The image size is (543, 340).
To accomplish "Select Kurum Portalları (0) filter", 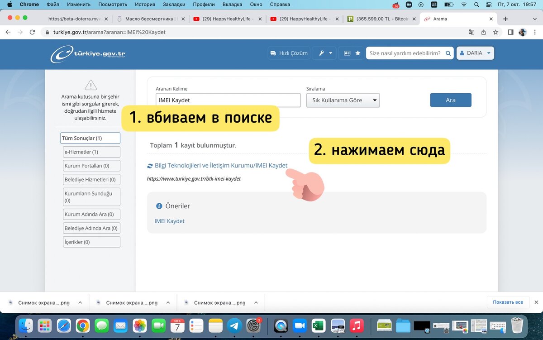I will coord(91,166).
